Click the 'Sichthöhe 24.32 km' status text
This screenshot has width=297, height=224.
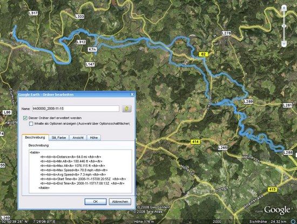pos(268,221)
